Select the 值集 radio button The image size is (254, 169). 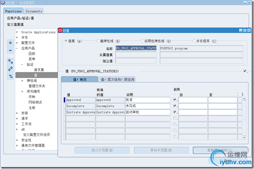66,41
